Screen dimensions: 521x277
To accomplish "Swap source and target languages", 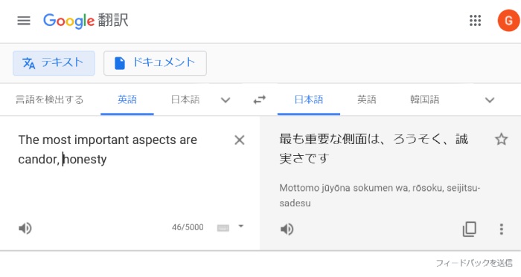I will pos(260,100).
